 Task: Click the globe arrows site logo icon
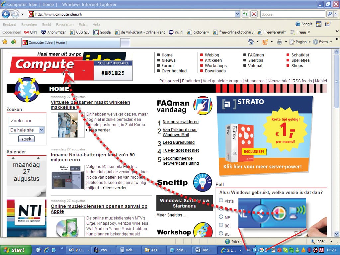tap(27, 90)
